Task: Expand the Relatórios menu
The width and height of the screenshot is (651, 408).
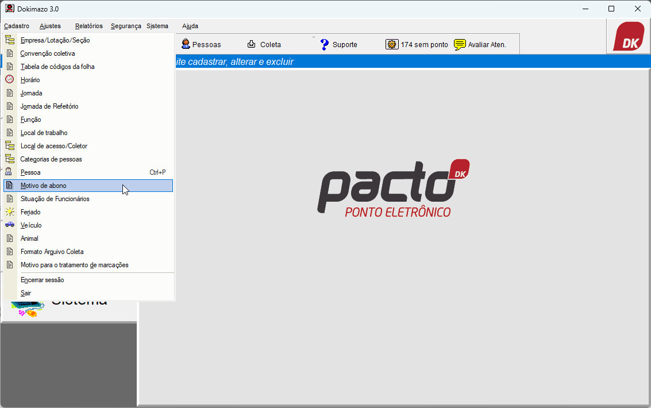Action: (x=88, y=26)
